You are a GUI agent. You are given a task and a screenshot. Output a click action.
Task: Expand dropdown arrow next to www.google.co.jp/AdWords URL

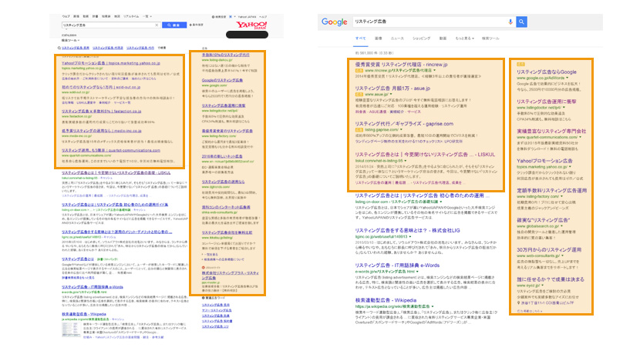tap(568, 78)
